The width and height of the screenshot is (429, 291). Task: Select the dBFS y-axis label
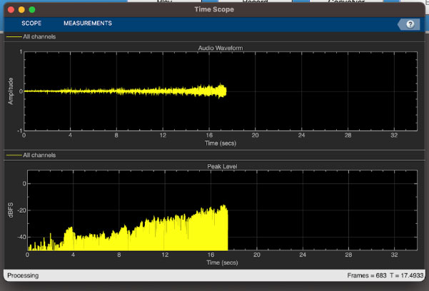[x=11, y=210]
